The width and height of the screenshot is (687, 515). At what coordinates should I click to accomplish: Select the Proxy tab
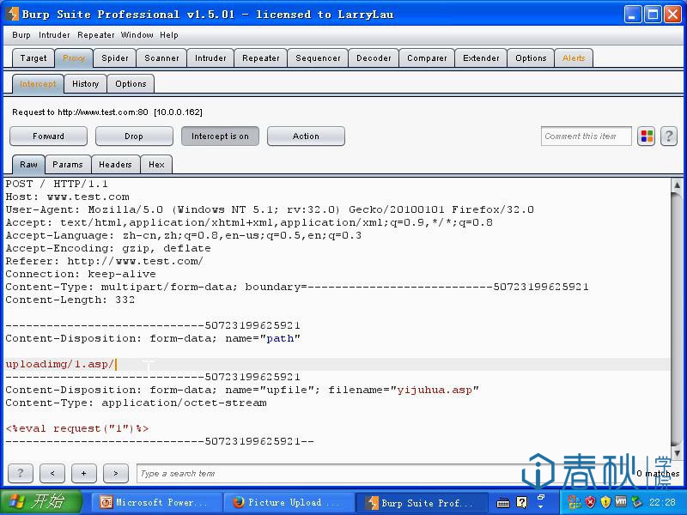pyautogui.click(x=74, y=58)
